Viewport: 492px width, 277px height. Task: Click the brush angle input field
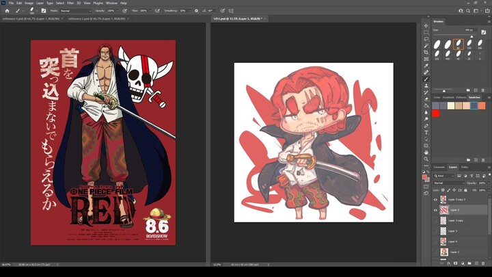pos(211,11)
